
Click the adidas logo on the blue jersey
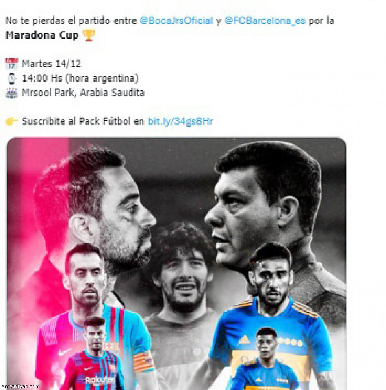coord(244,340)
